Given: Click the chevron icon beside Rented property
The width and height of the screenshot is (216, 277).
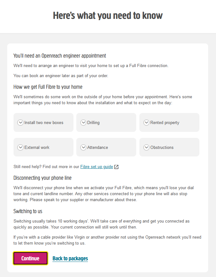Looking at the screenshot, I should (x=146, y=122).
